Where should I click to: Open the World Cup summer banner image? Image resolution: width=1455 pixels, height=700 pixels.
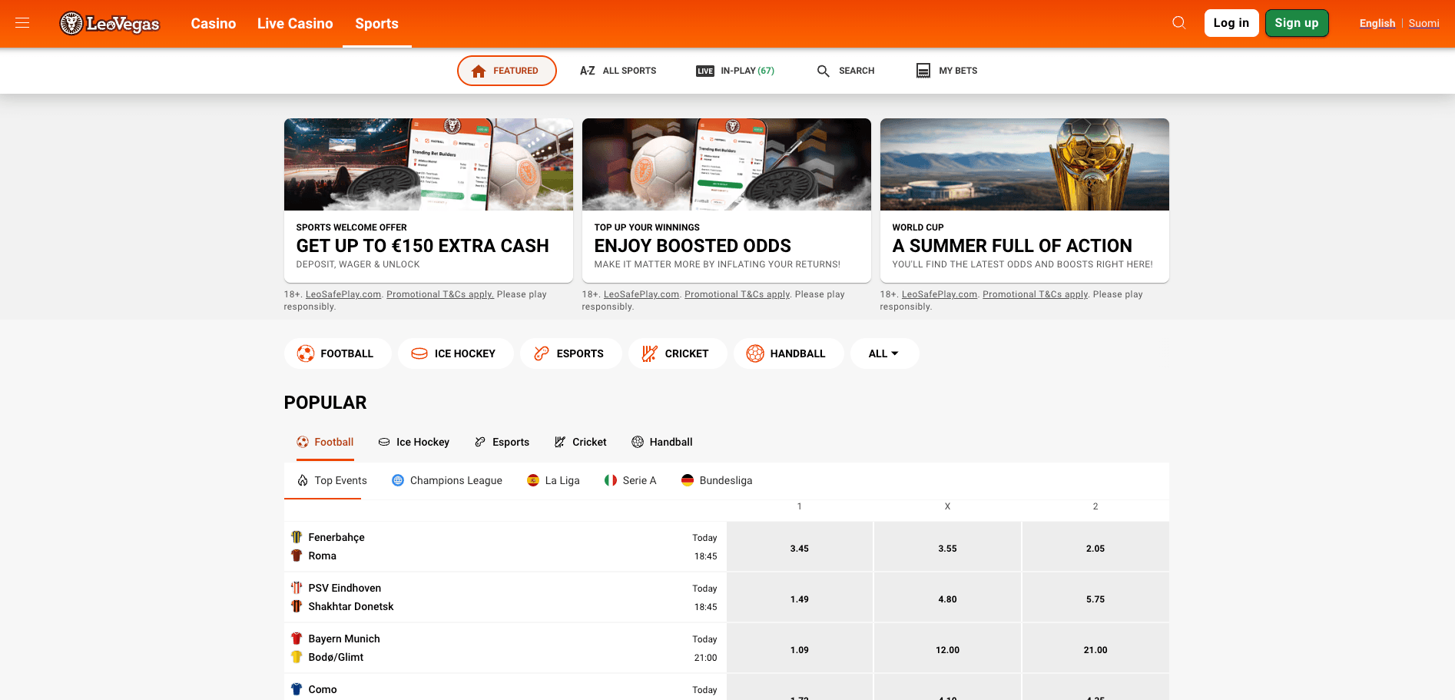(1024, 164)
